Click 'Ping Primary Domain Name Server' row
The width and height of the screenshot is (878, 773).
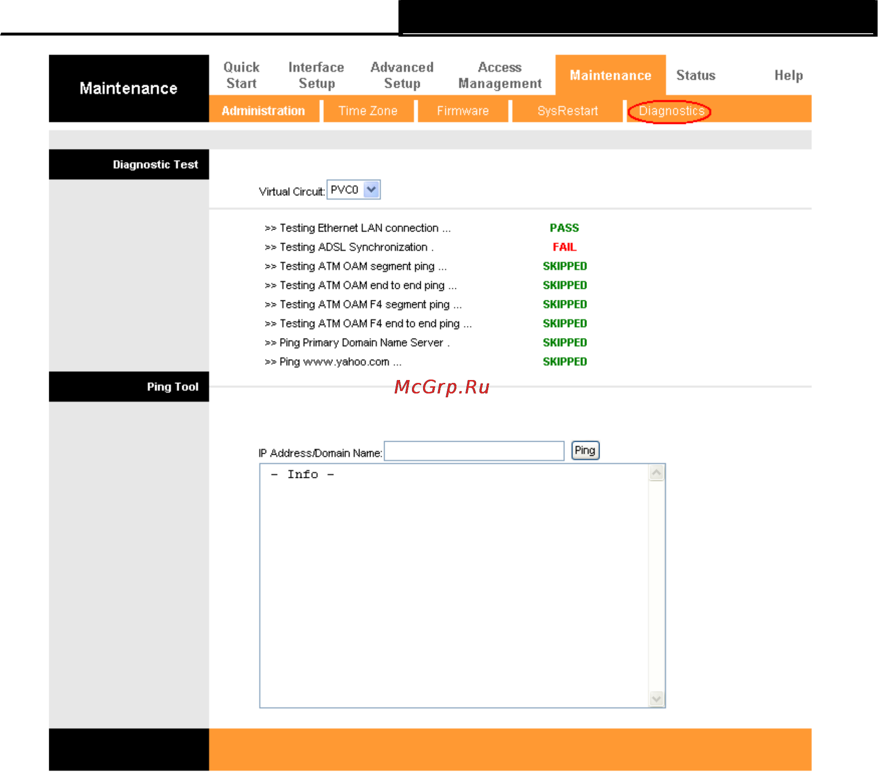pos(357,342)
